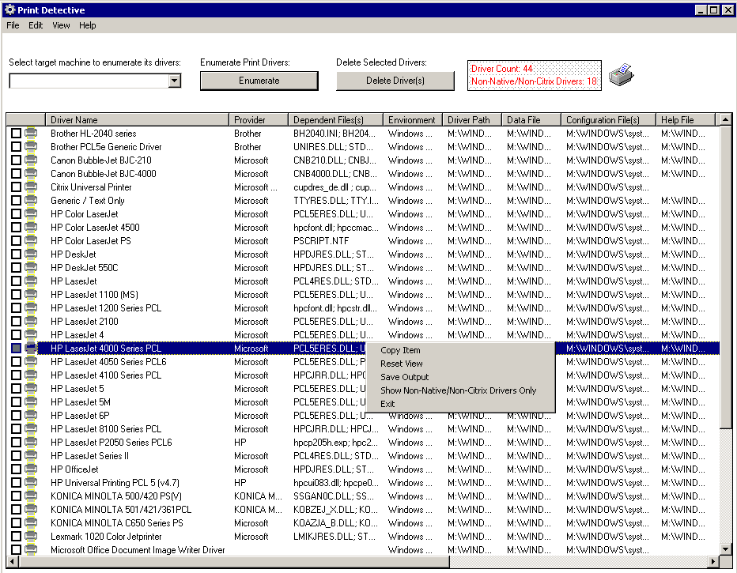Click the horizontal scrollbar thumb
The height and width of the screenshot is (573, 737).
point(234,561)
